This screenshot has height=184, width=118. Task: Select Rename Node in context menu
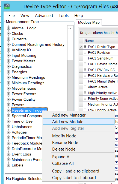pos(79,143)
